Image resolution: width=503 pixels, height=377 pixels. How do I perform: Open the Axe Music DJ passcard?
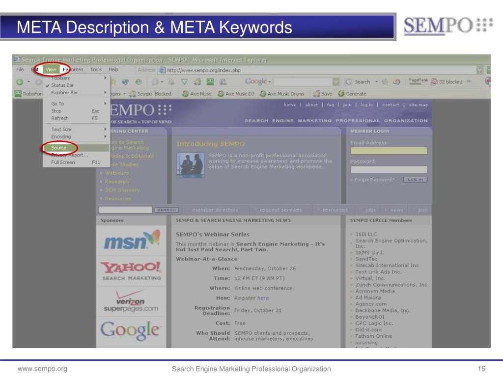pos(236,94)
